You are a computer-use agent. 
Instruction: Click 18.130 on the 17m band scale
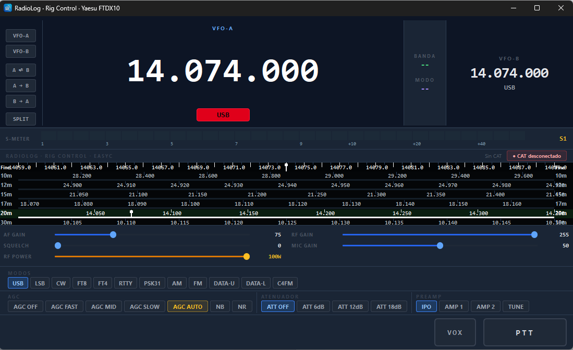pyautogui.click(x=351, y=204)
